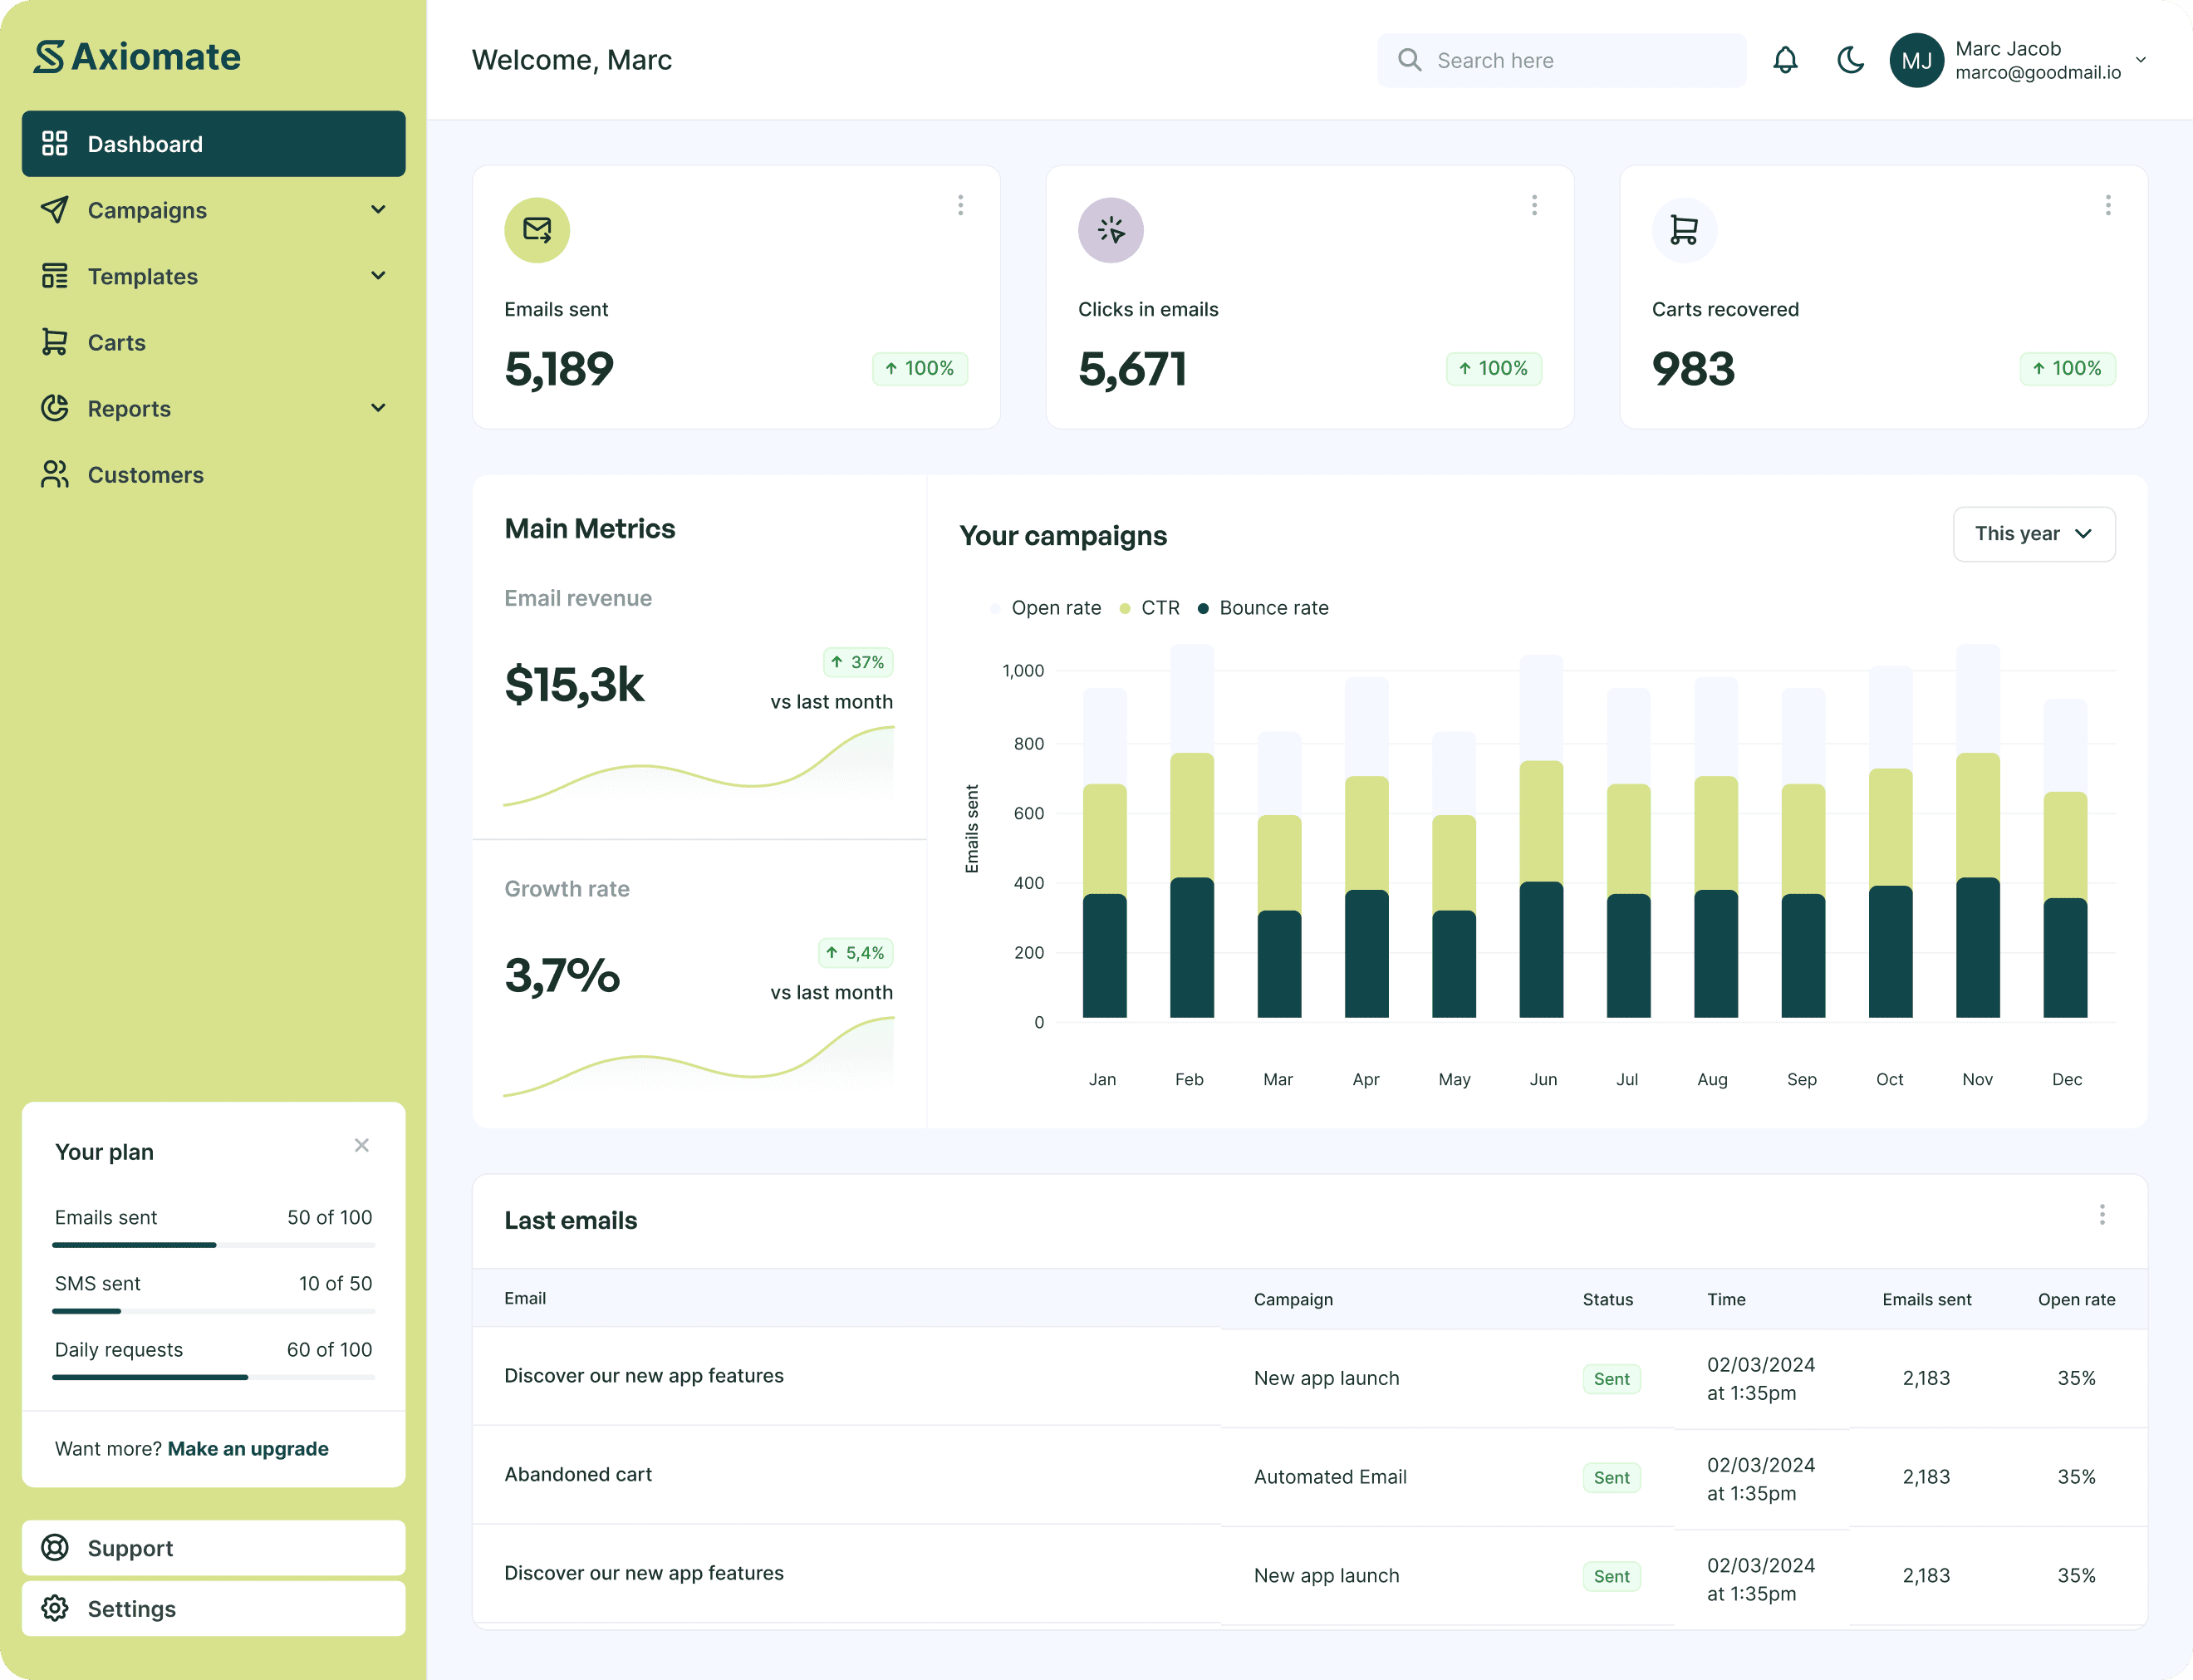Open the user account dropdown chevron
The height and width of the screenshot is (1680, 2193).
pyautogui.click(x=2141, y=60)
